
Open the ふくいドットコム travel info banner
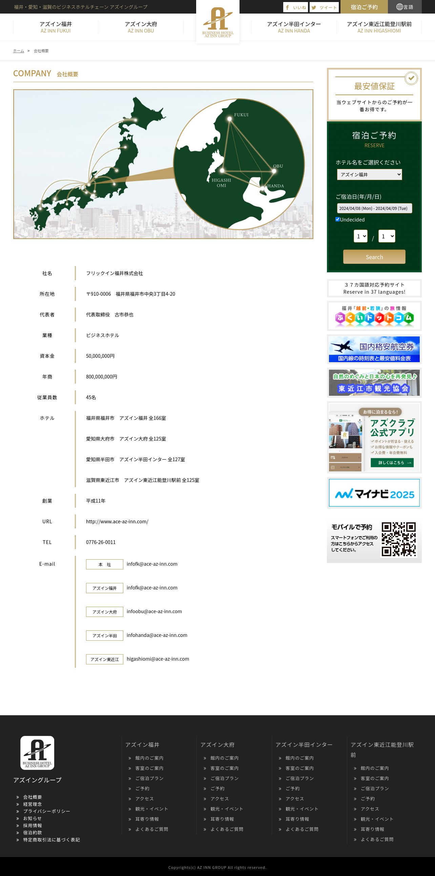tap(374, 316)
